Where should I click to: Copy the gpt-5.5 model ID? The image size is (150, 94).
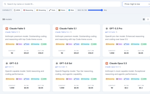tap(13, 67)
